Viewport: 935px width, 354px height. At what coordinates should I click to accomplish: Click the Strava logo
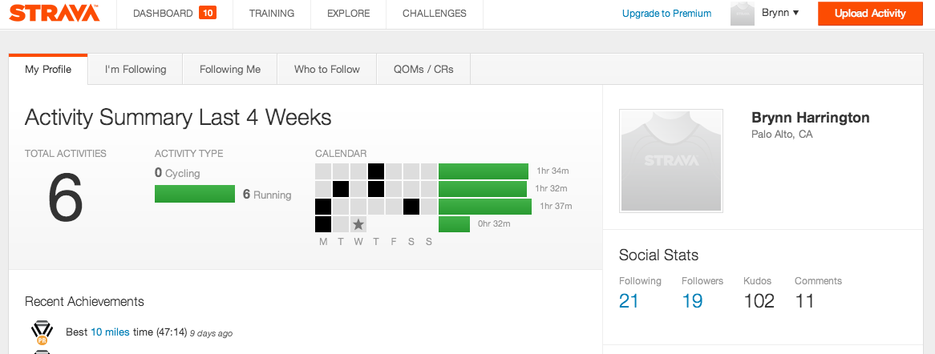point(55,14)
